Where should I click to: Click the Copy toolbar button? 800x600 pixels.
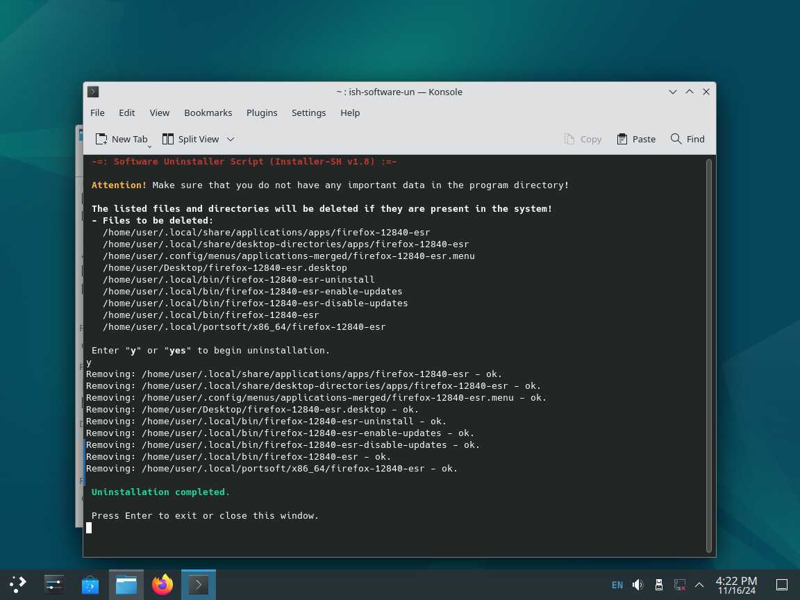coord(583,140)
